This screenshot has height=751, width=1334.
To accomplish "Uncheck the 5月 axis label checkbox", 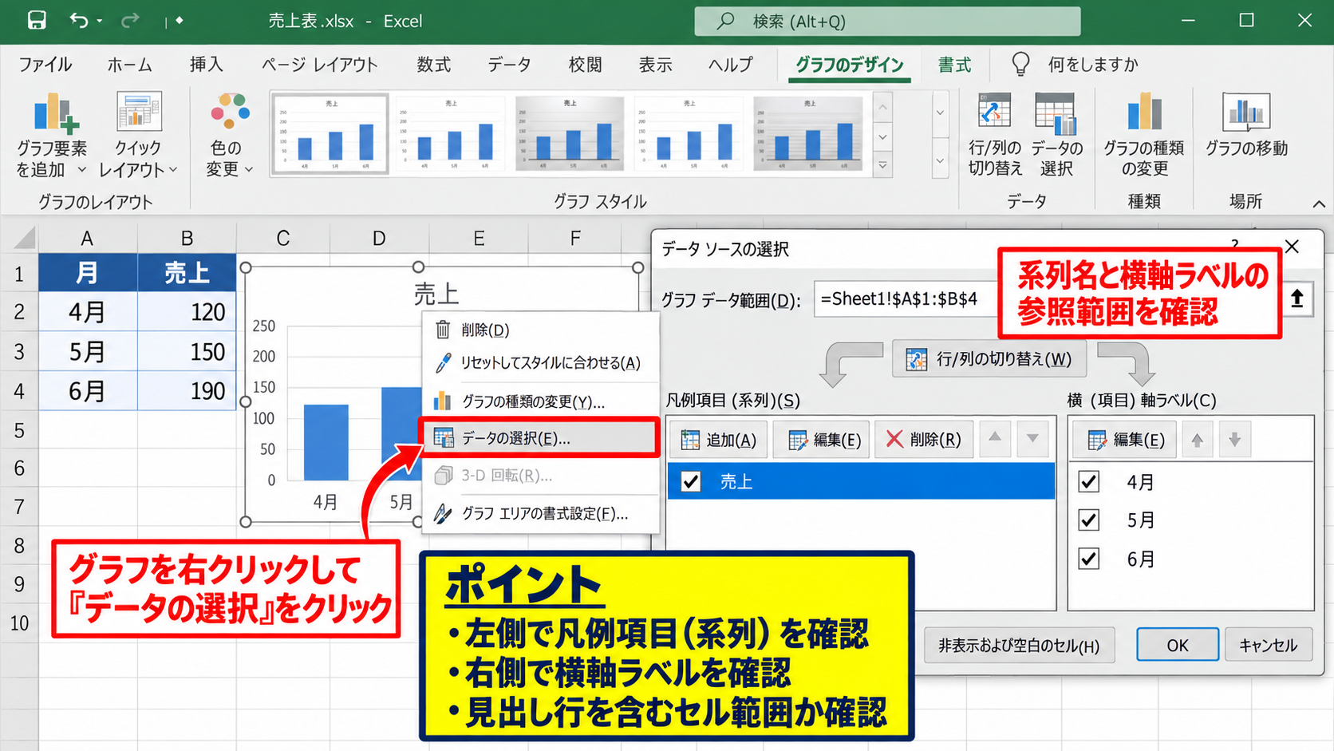I will tap(1089, 520).
